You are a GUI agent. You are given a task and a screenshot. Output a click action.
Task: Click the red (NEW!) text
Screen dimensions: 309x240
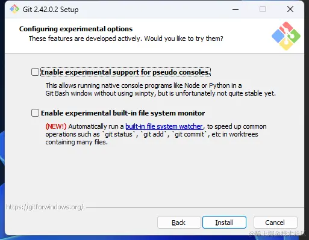click(x=56, y=126)
